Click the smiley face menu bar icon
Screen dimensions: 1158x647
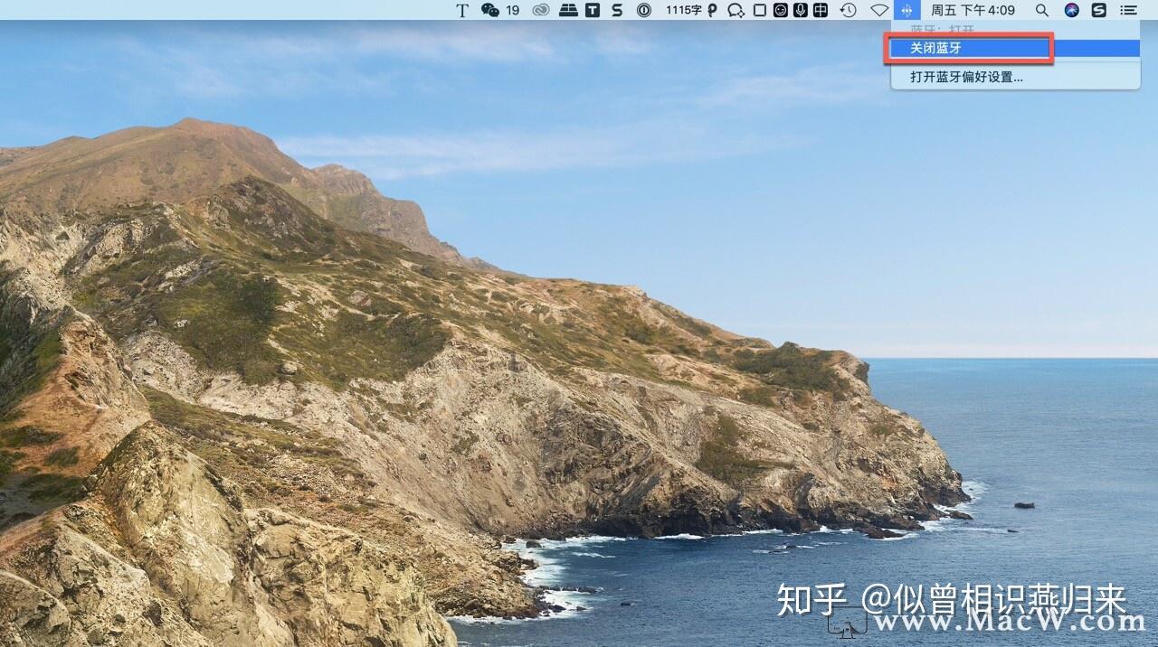(x=780, y=10)
